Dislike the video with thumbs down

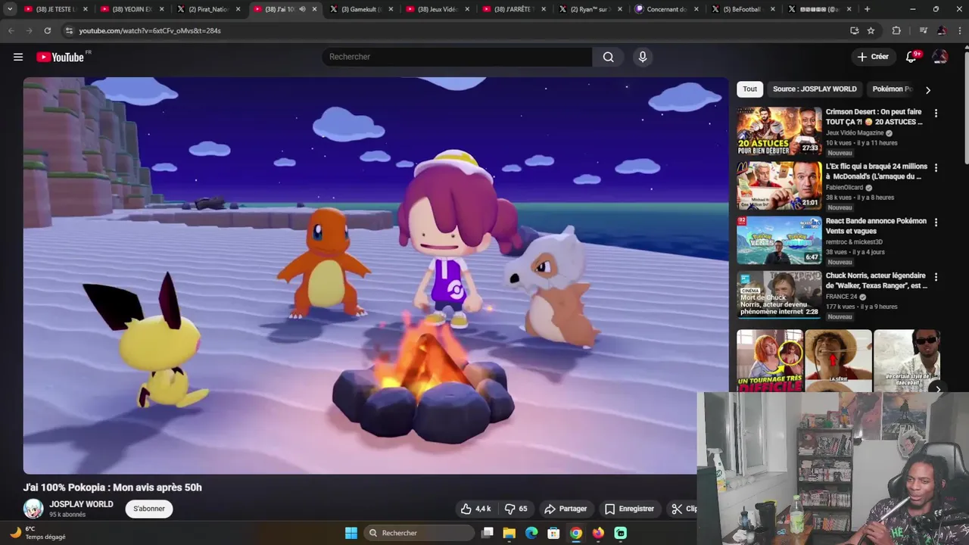[516, 509]
